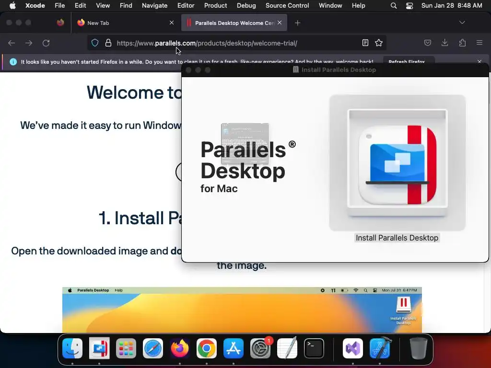
Task: Open Safari from the Dock
Action: point(153,348)
